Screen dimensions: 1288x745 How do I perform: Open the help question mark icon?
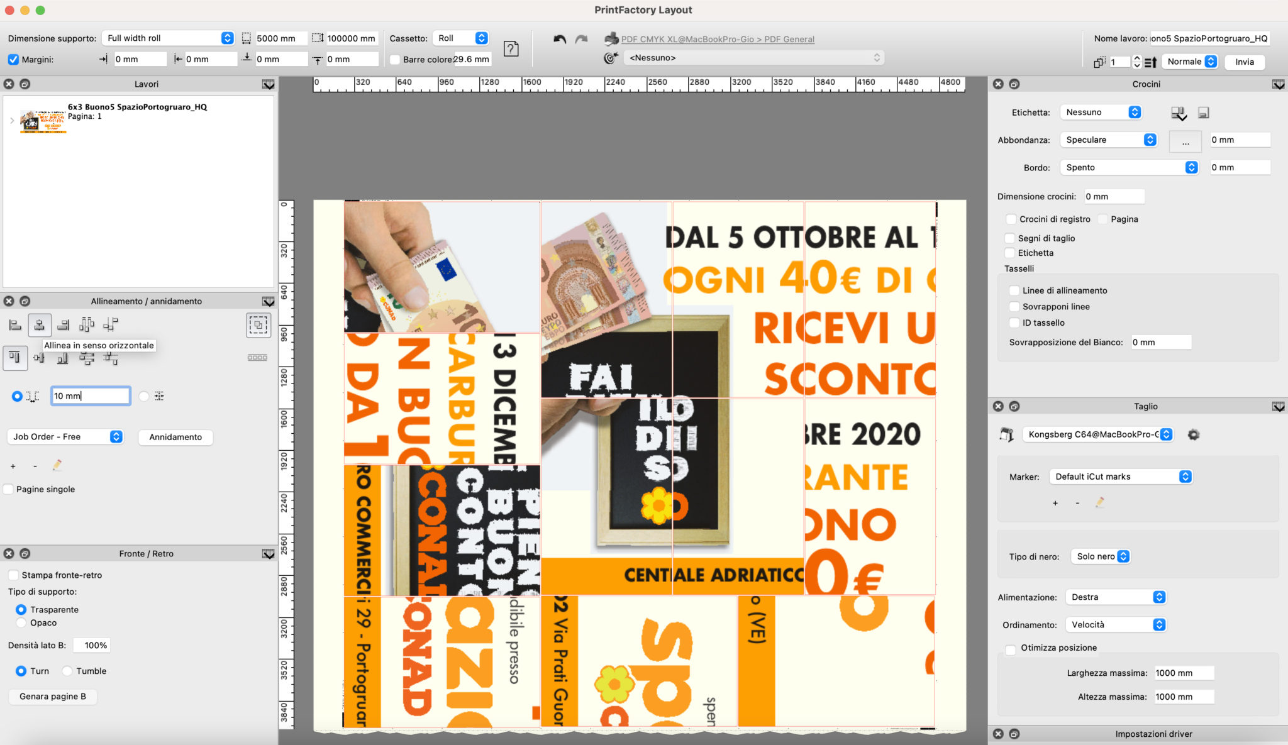(511, 48)
